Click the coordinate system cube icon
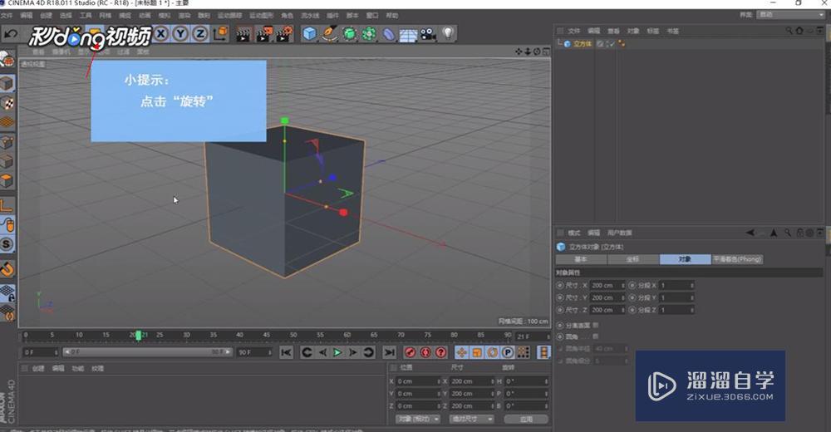The width and height of the screenshot is (831, 432). pyautogui.click(x=220, y=34)
